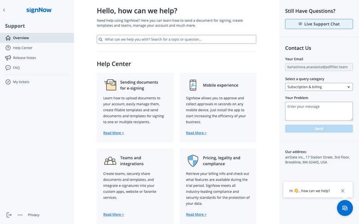
Task: Open the blue chat bubble widget
Action: click(x=345, y=208)
